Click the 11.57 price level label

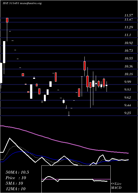point(129,15)
